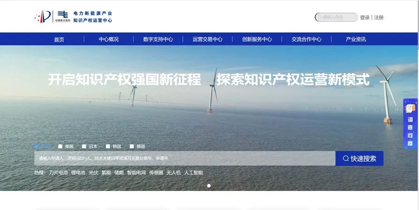The image size is (419, 210).
Task: Click the 刀片电池 hot search keyword
Action: (58, 172)
